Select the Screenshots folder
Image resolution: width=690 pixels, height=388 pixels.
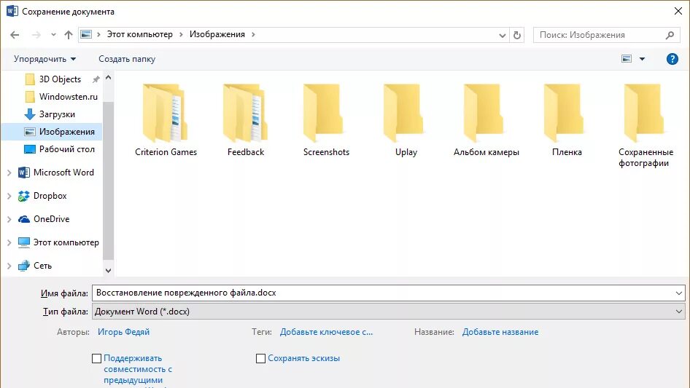[x=326, y=120]
